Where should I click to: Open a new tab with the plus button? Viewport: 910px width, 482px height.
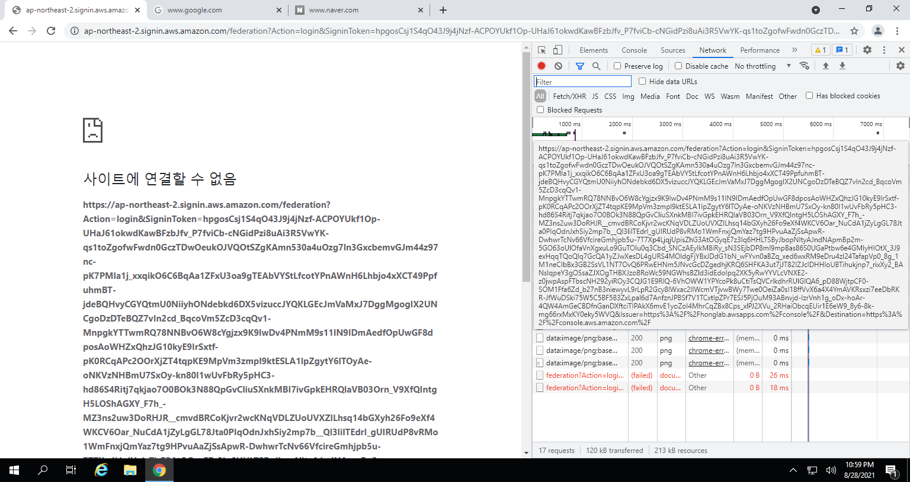(443, 10)
